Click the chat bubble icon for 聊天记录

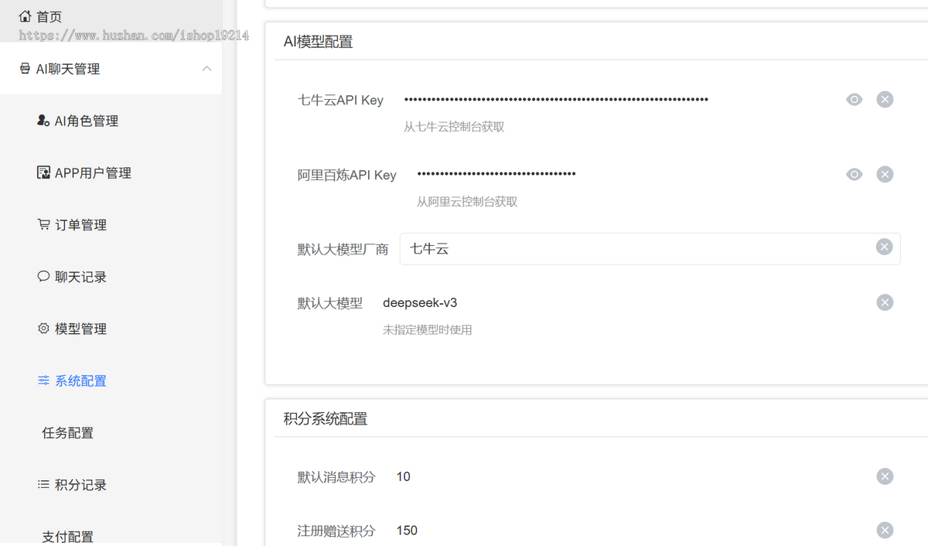(x=43, y=276)
